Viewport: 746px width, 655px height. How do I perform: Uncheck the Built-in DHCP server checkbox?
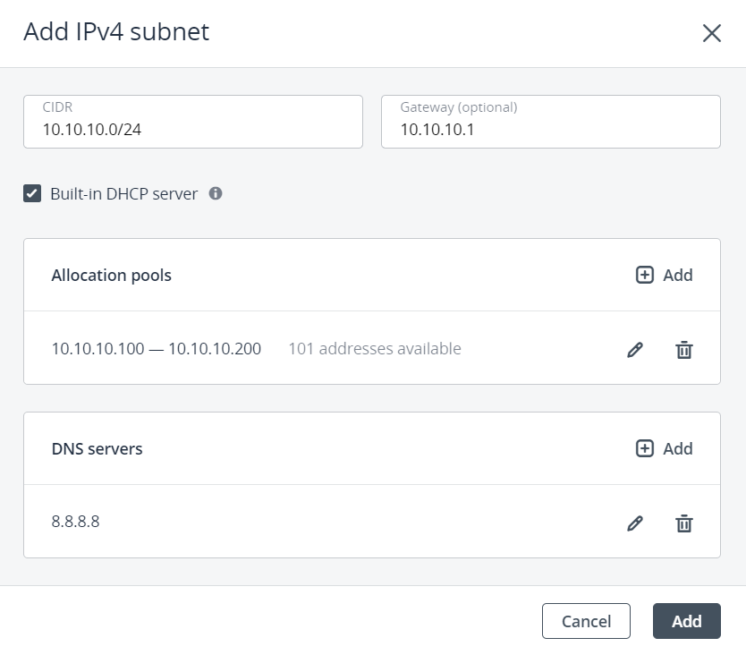32,193
